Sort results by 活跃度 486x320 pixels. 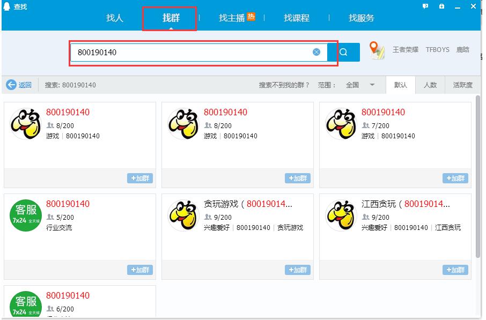462,85
